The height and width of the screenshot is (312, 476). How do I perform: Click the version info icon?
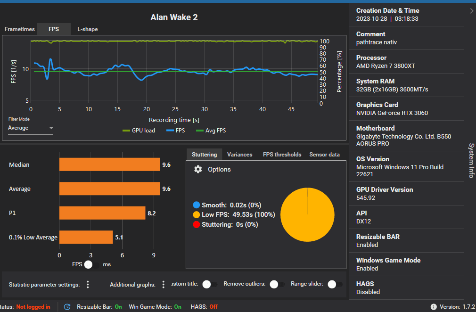tap(434, 307)
